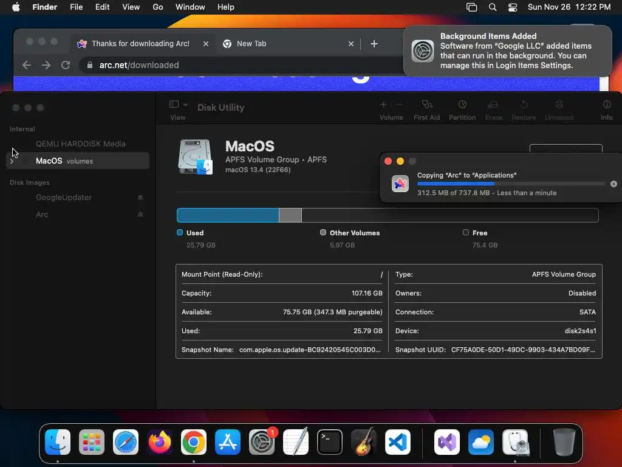Launch Safari from the Dock

point(126,442)
